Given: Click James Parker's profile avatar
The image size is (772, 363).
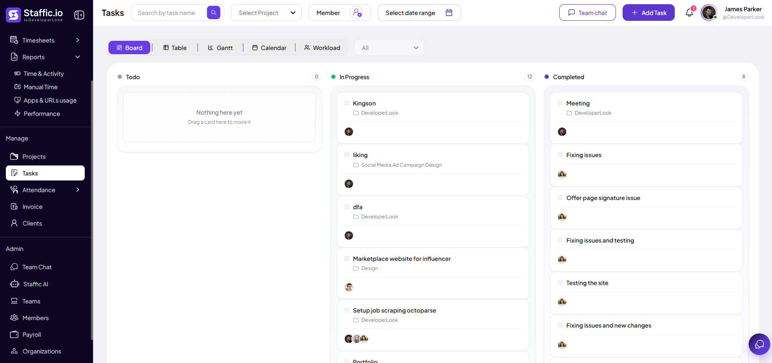Looking at the screenshot, I should pos(709,13).
